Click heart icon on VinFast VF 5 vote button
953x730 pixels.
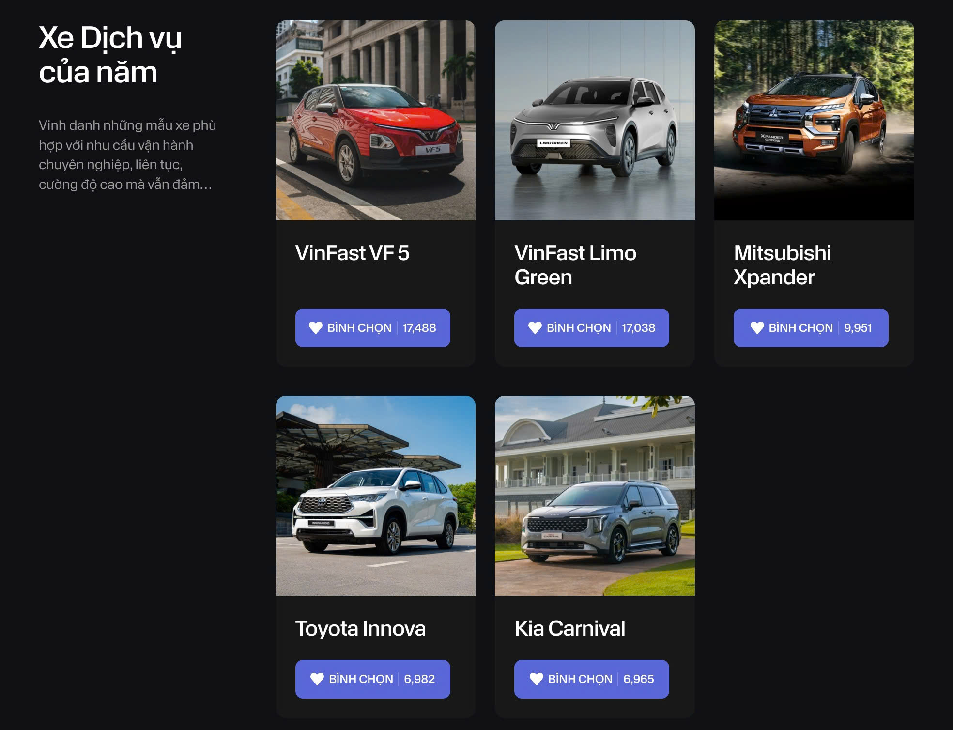pyautogui.click(x=316, y=328)
